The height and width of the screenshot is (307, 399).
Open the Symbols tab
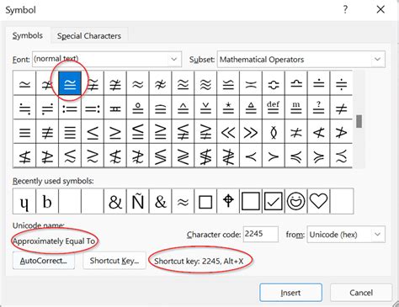(x=28, y=35)
